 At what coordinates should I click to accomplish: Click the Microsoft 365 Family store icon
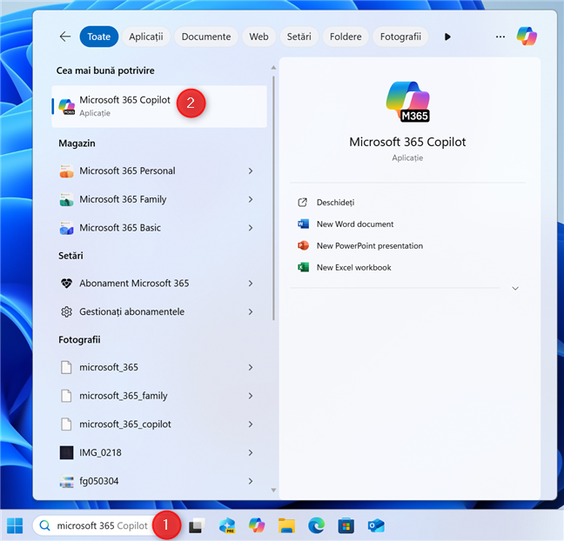(66, 199)
